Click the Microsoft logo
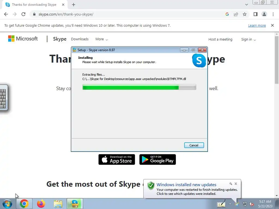 point(23,39)
